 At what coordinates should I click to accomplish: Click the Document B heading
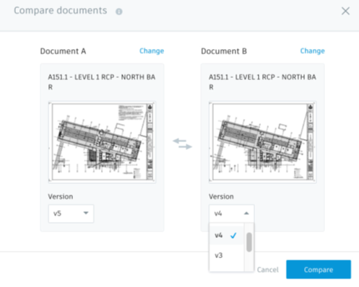point(224,51)
